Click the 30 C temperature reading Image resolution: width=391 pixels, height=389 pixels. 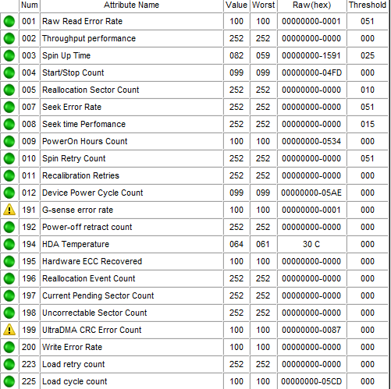click(311, 244)
